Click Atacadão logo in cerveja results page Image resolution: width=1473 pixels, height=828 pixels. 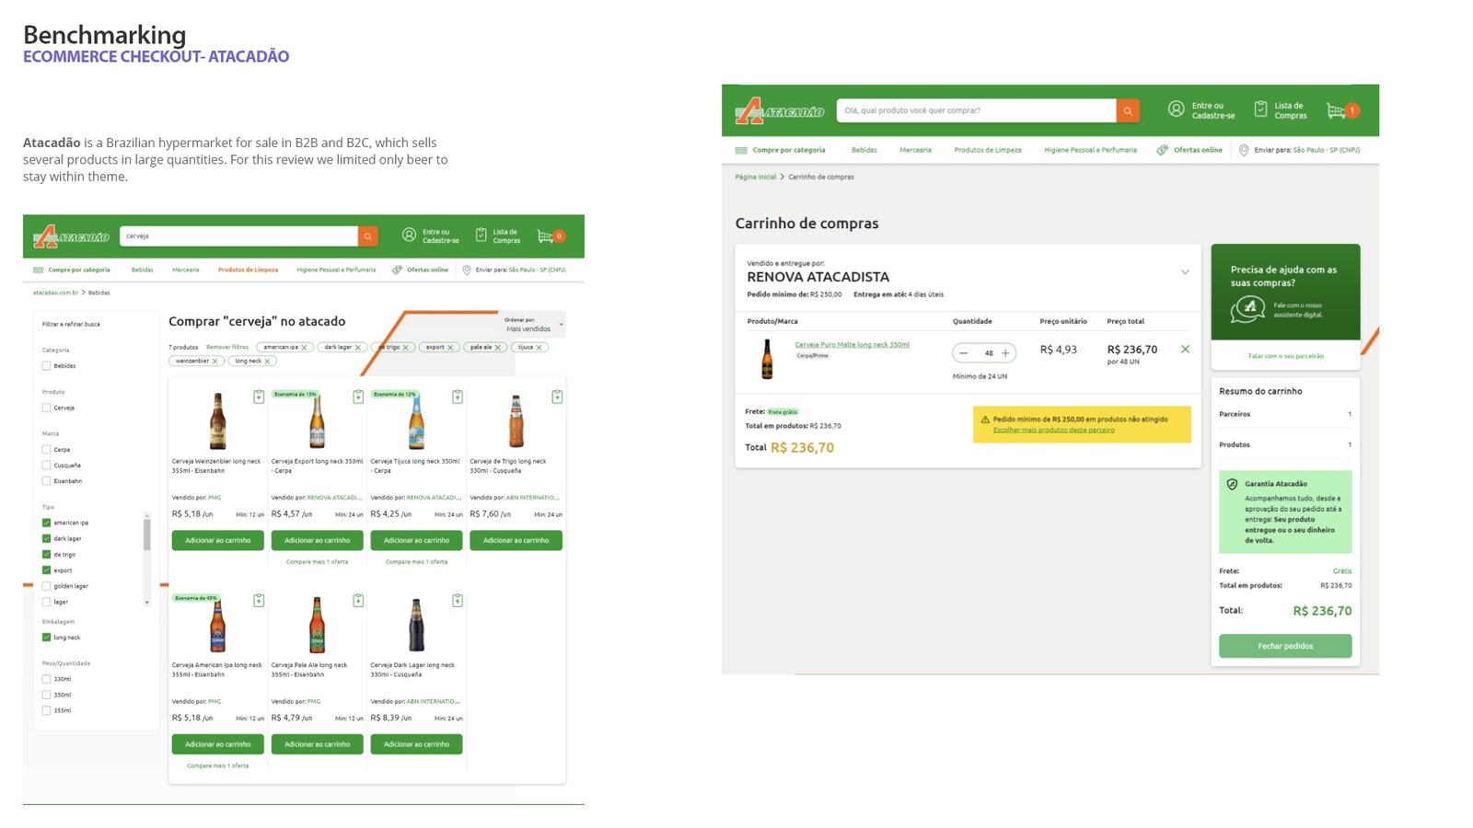pos(71,236)
